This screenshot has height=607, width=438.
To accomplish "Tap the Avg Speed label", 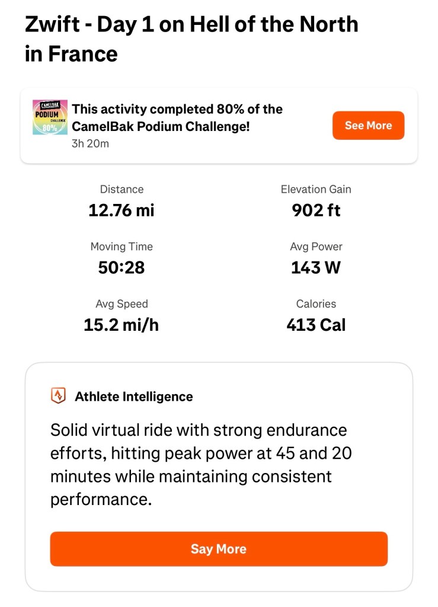I will point(122,304).
